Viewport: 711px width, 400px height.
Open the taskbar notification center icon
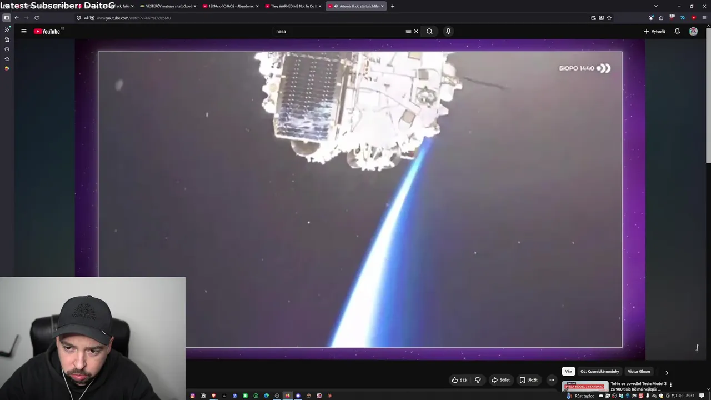[702, 396]
